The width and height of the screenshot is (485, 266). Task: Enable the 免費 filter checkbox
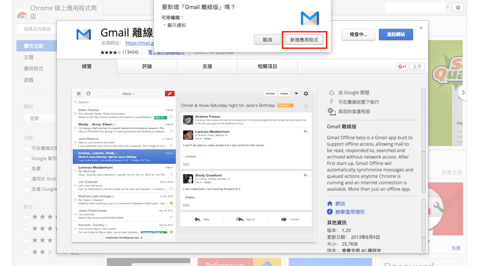click(x=27, y=169)
